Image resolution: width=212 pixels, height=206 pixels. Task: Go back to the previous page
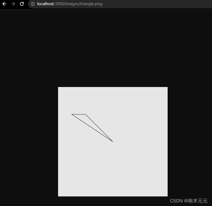(x=4, y=4)
